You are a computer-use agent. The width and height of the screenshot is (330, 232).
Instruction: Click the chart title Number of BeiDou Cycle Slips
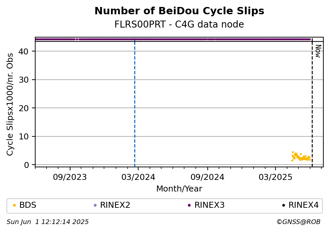pos(179,11)
